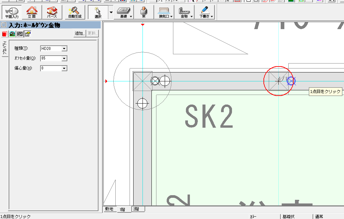Click the カラー status bar entry
344x219 pixels.
tap(253, 217)
